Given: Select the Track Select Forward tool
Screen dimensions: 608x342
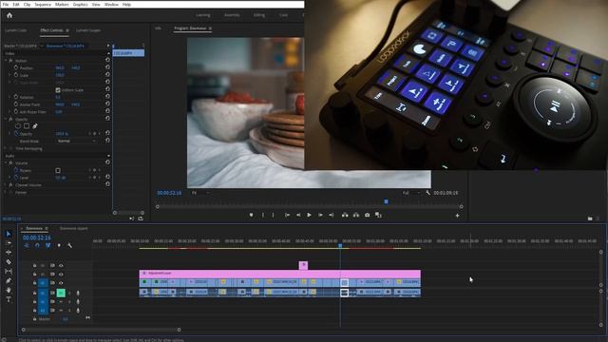Looking at the screenshot, I should (9, 243).
